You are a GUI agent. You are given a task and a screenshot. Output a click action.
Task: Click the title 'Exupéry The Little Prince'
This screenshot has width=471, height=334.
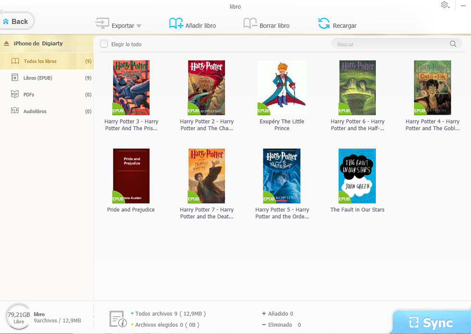point(282,124)
